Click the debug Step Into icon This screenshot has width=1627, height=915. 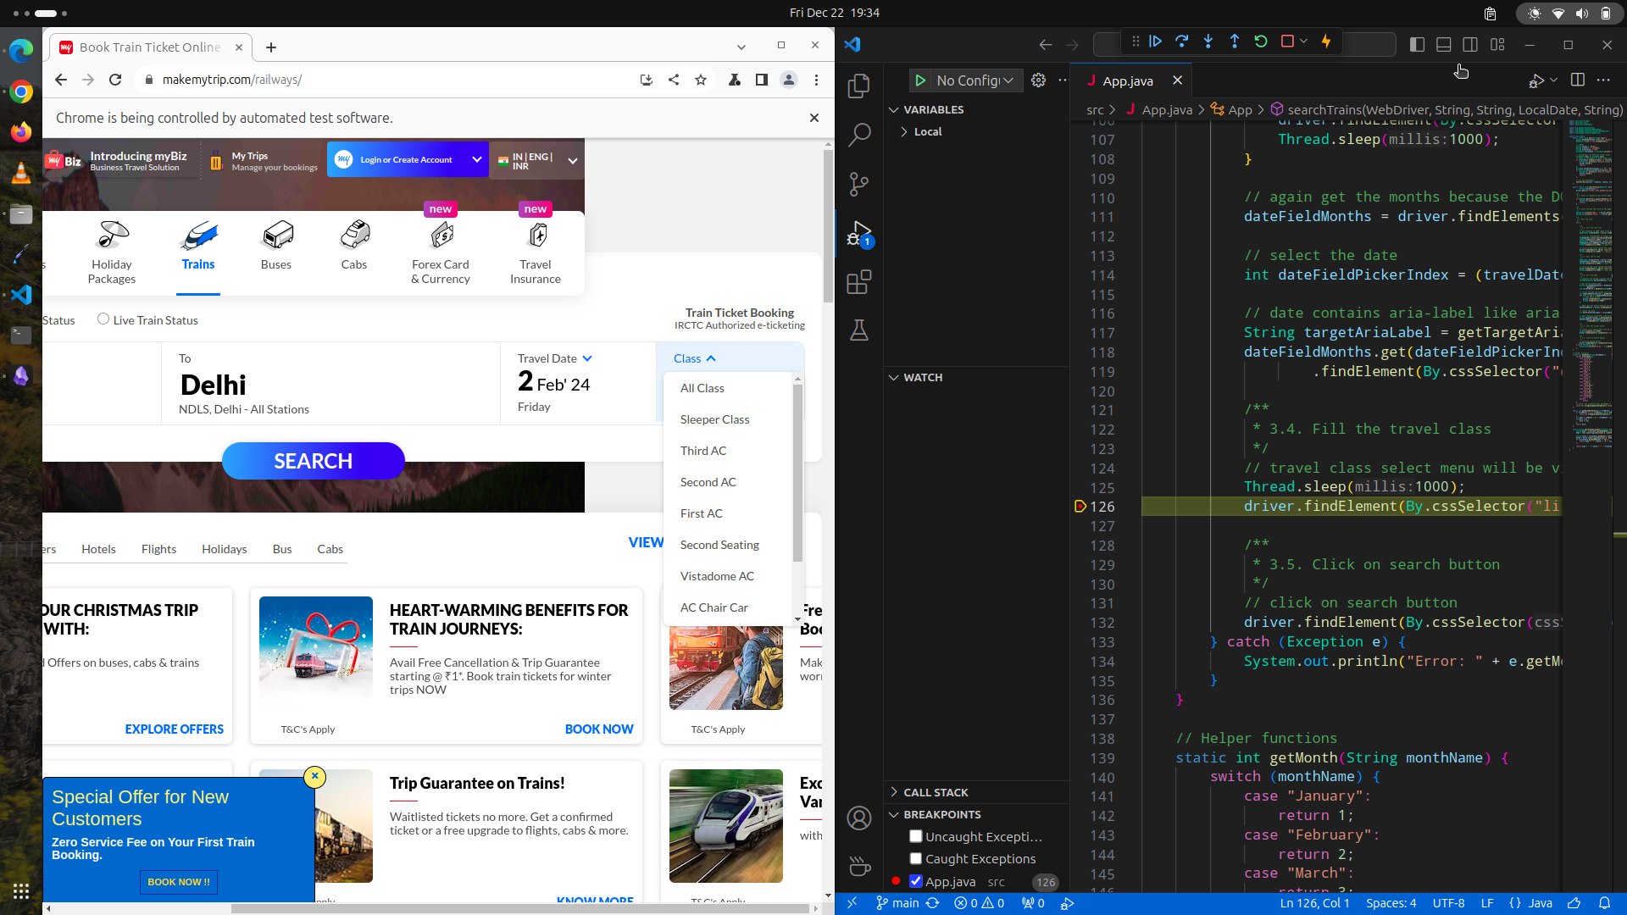[1208, 42]
